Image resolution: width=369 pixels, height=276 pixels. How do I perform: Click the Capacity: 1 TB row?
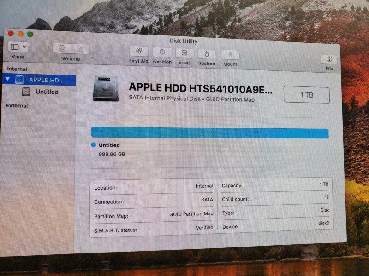[275, 185]
